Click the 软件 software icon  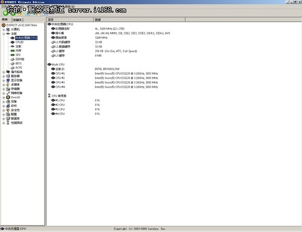(8, 106)
